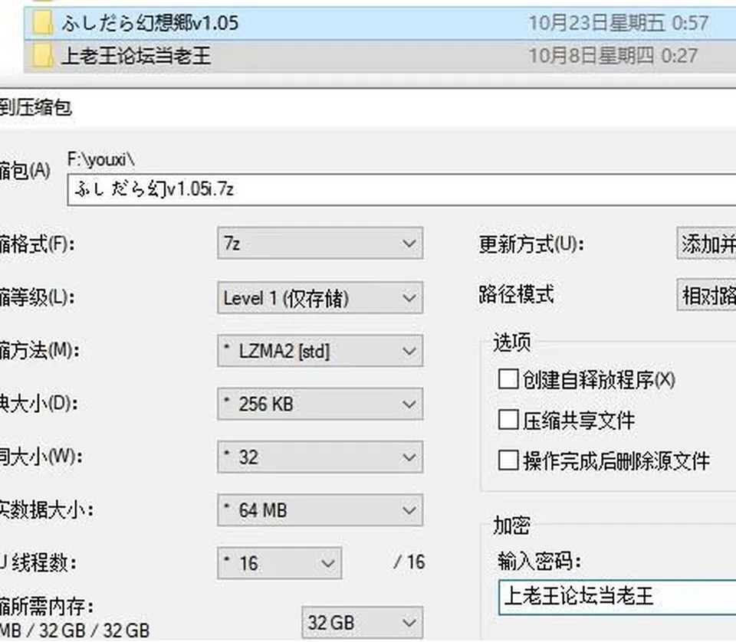Expand the 256 KB dictionary size dropdown
This screenshot has height=642, width=736.
320,404
